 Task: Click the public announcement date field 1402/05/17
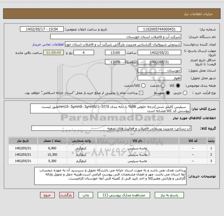[42, 29]
